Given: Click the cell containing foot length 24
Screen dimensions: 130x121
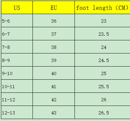Looking at the screenshot, I should coord(102,47).
